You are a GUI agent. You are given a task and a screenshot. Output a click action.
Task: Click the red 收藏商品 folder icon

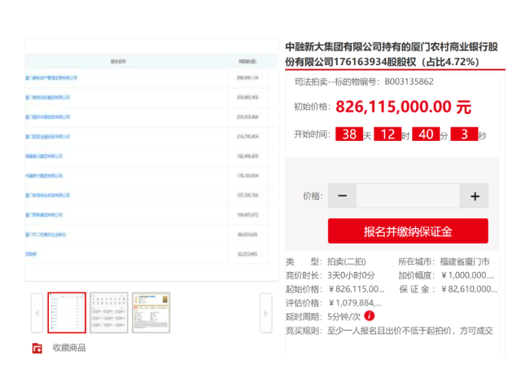pos(37,348)
